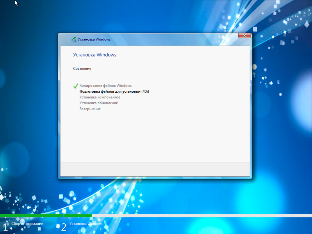Close the Установка Windows dialog
The width and height of the screenshot is (312, 234).
tap(244, 35)
